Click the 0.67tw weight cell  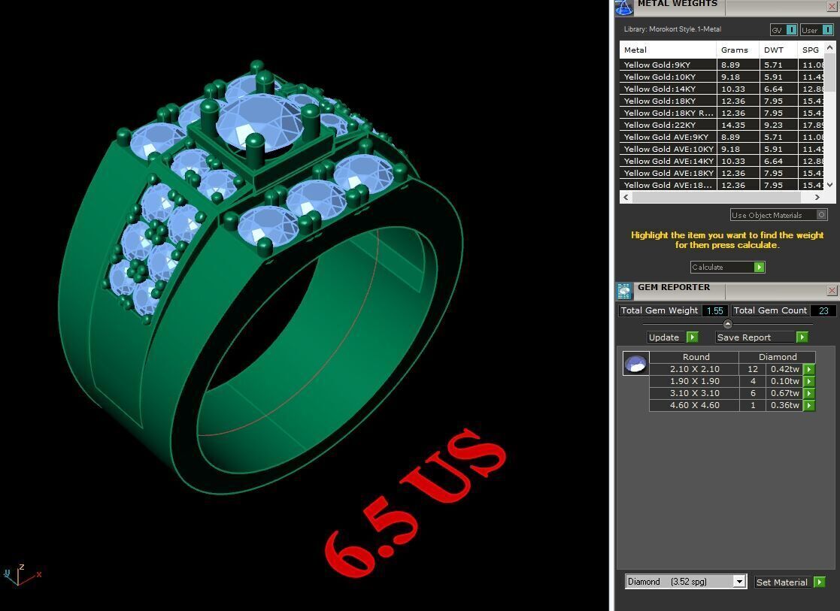click(x=785, y=394)
